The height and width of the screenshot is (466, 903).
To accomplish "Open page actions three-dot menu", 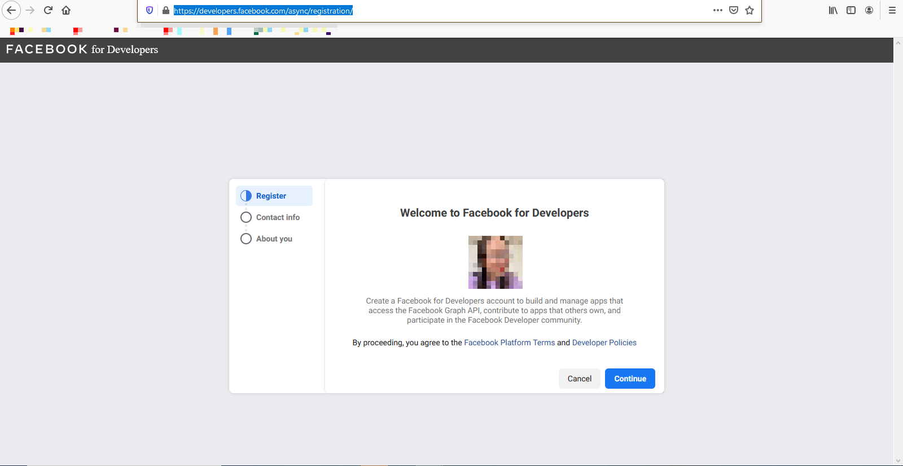I will tap(718, 10).
